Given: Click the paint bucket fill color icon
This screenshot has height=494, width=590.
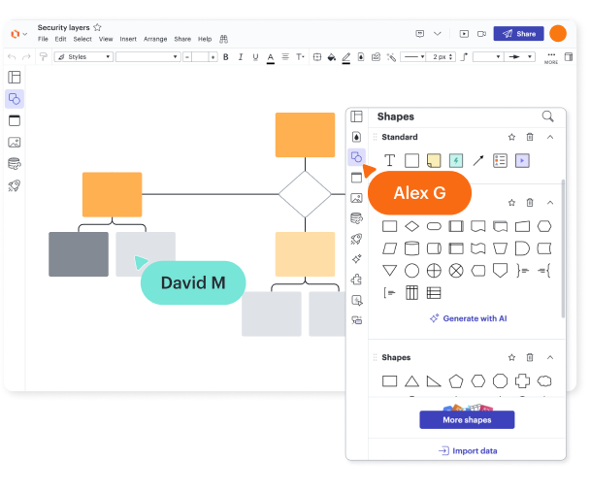Looking at the screenshot, I should click(x=332, y=57).
